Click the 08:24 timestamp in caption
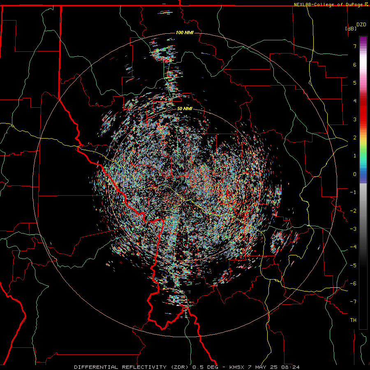The image size is (370, 370). (x=291, y=367)
